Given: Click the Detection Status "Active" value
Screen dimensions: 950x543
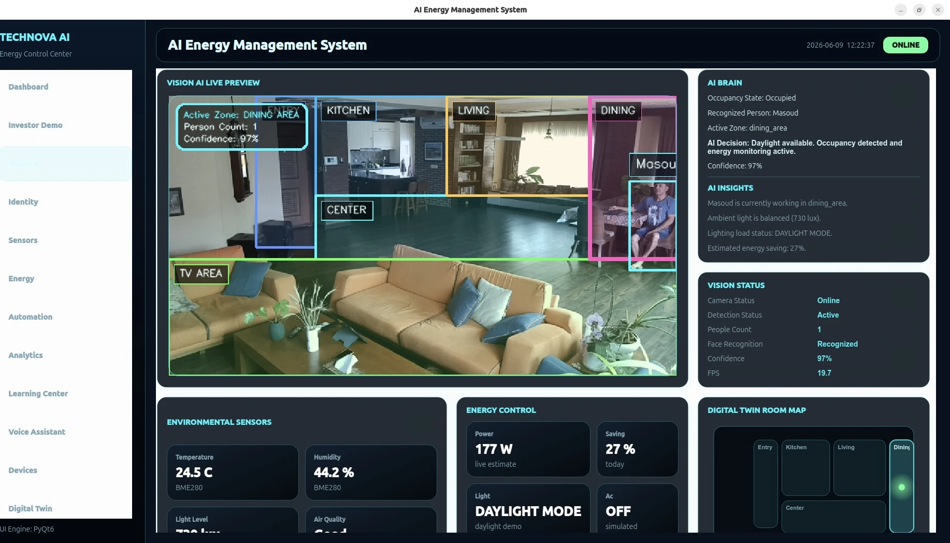Looking at the screenshot, I should point(828,315).
